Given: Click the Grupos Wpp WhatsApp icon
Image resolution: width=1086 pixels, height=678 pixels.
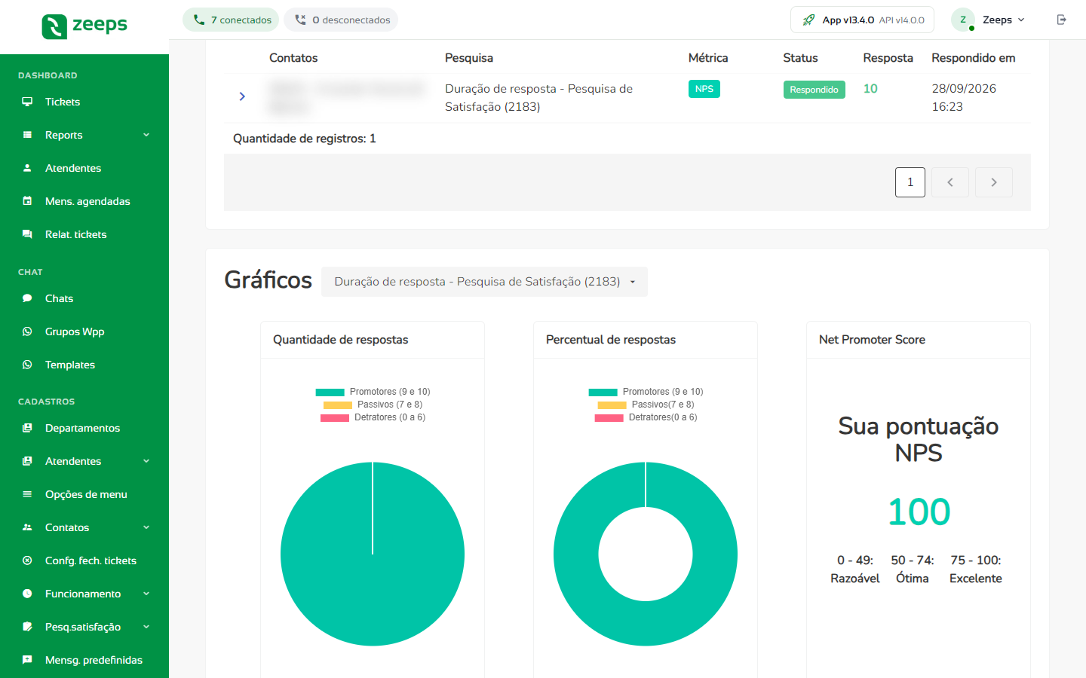Looking at the screenshot, I should pyautogui.click(x=27, y=331).
